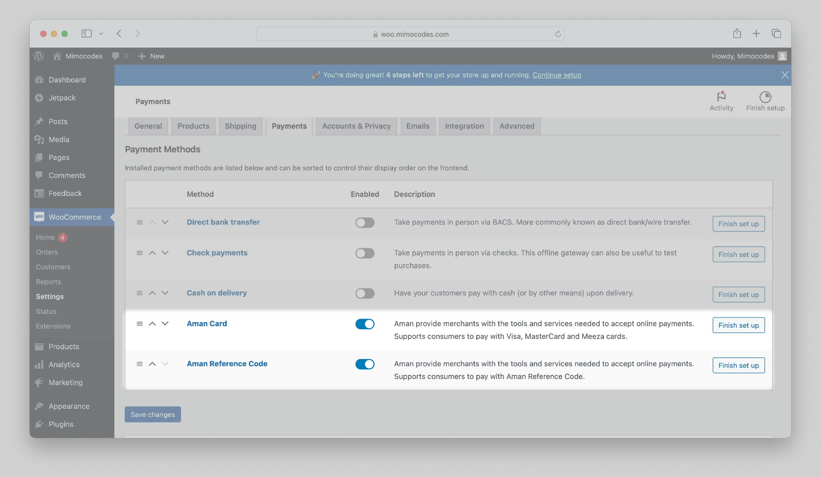Screen dimensions: 821x477
Task: Open the Activity flag icon
Action: 721,97
